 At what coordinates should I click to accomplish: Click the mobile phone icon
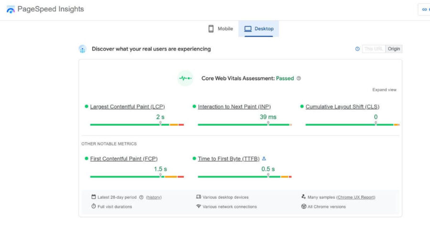coord(211,29)
